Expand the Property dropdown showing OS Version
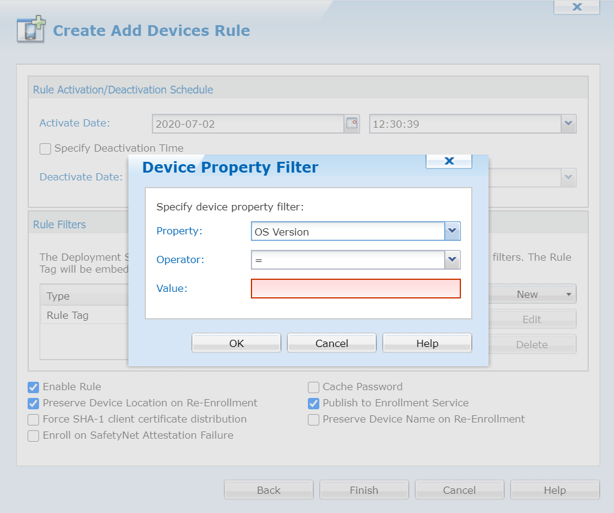 click(x=452, y=231)
